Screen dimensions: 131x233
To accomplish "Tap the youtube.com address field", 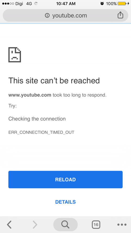I will click(65, 15).
